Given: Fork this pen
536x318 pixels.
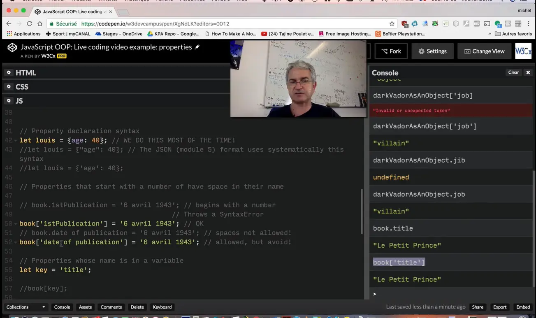Looking at the screenshot, I should click(x=391, y=51).
